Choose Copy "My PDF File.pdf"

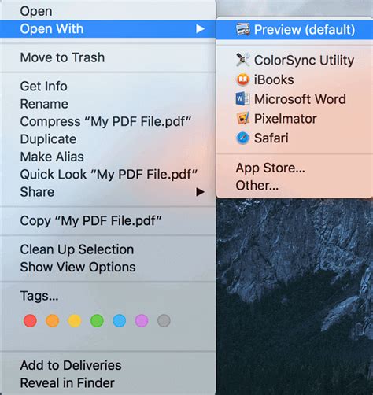108,220
